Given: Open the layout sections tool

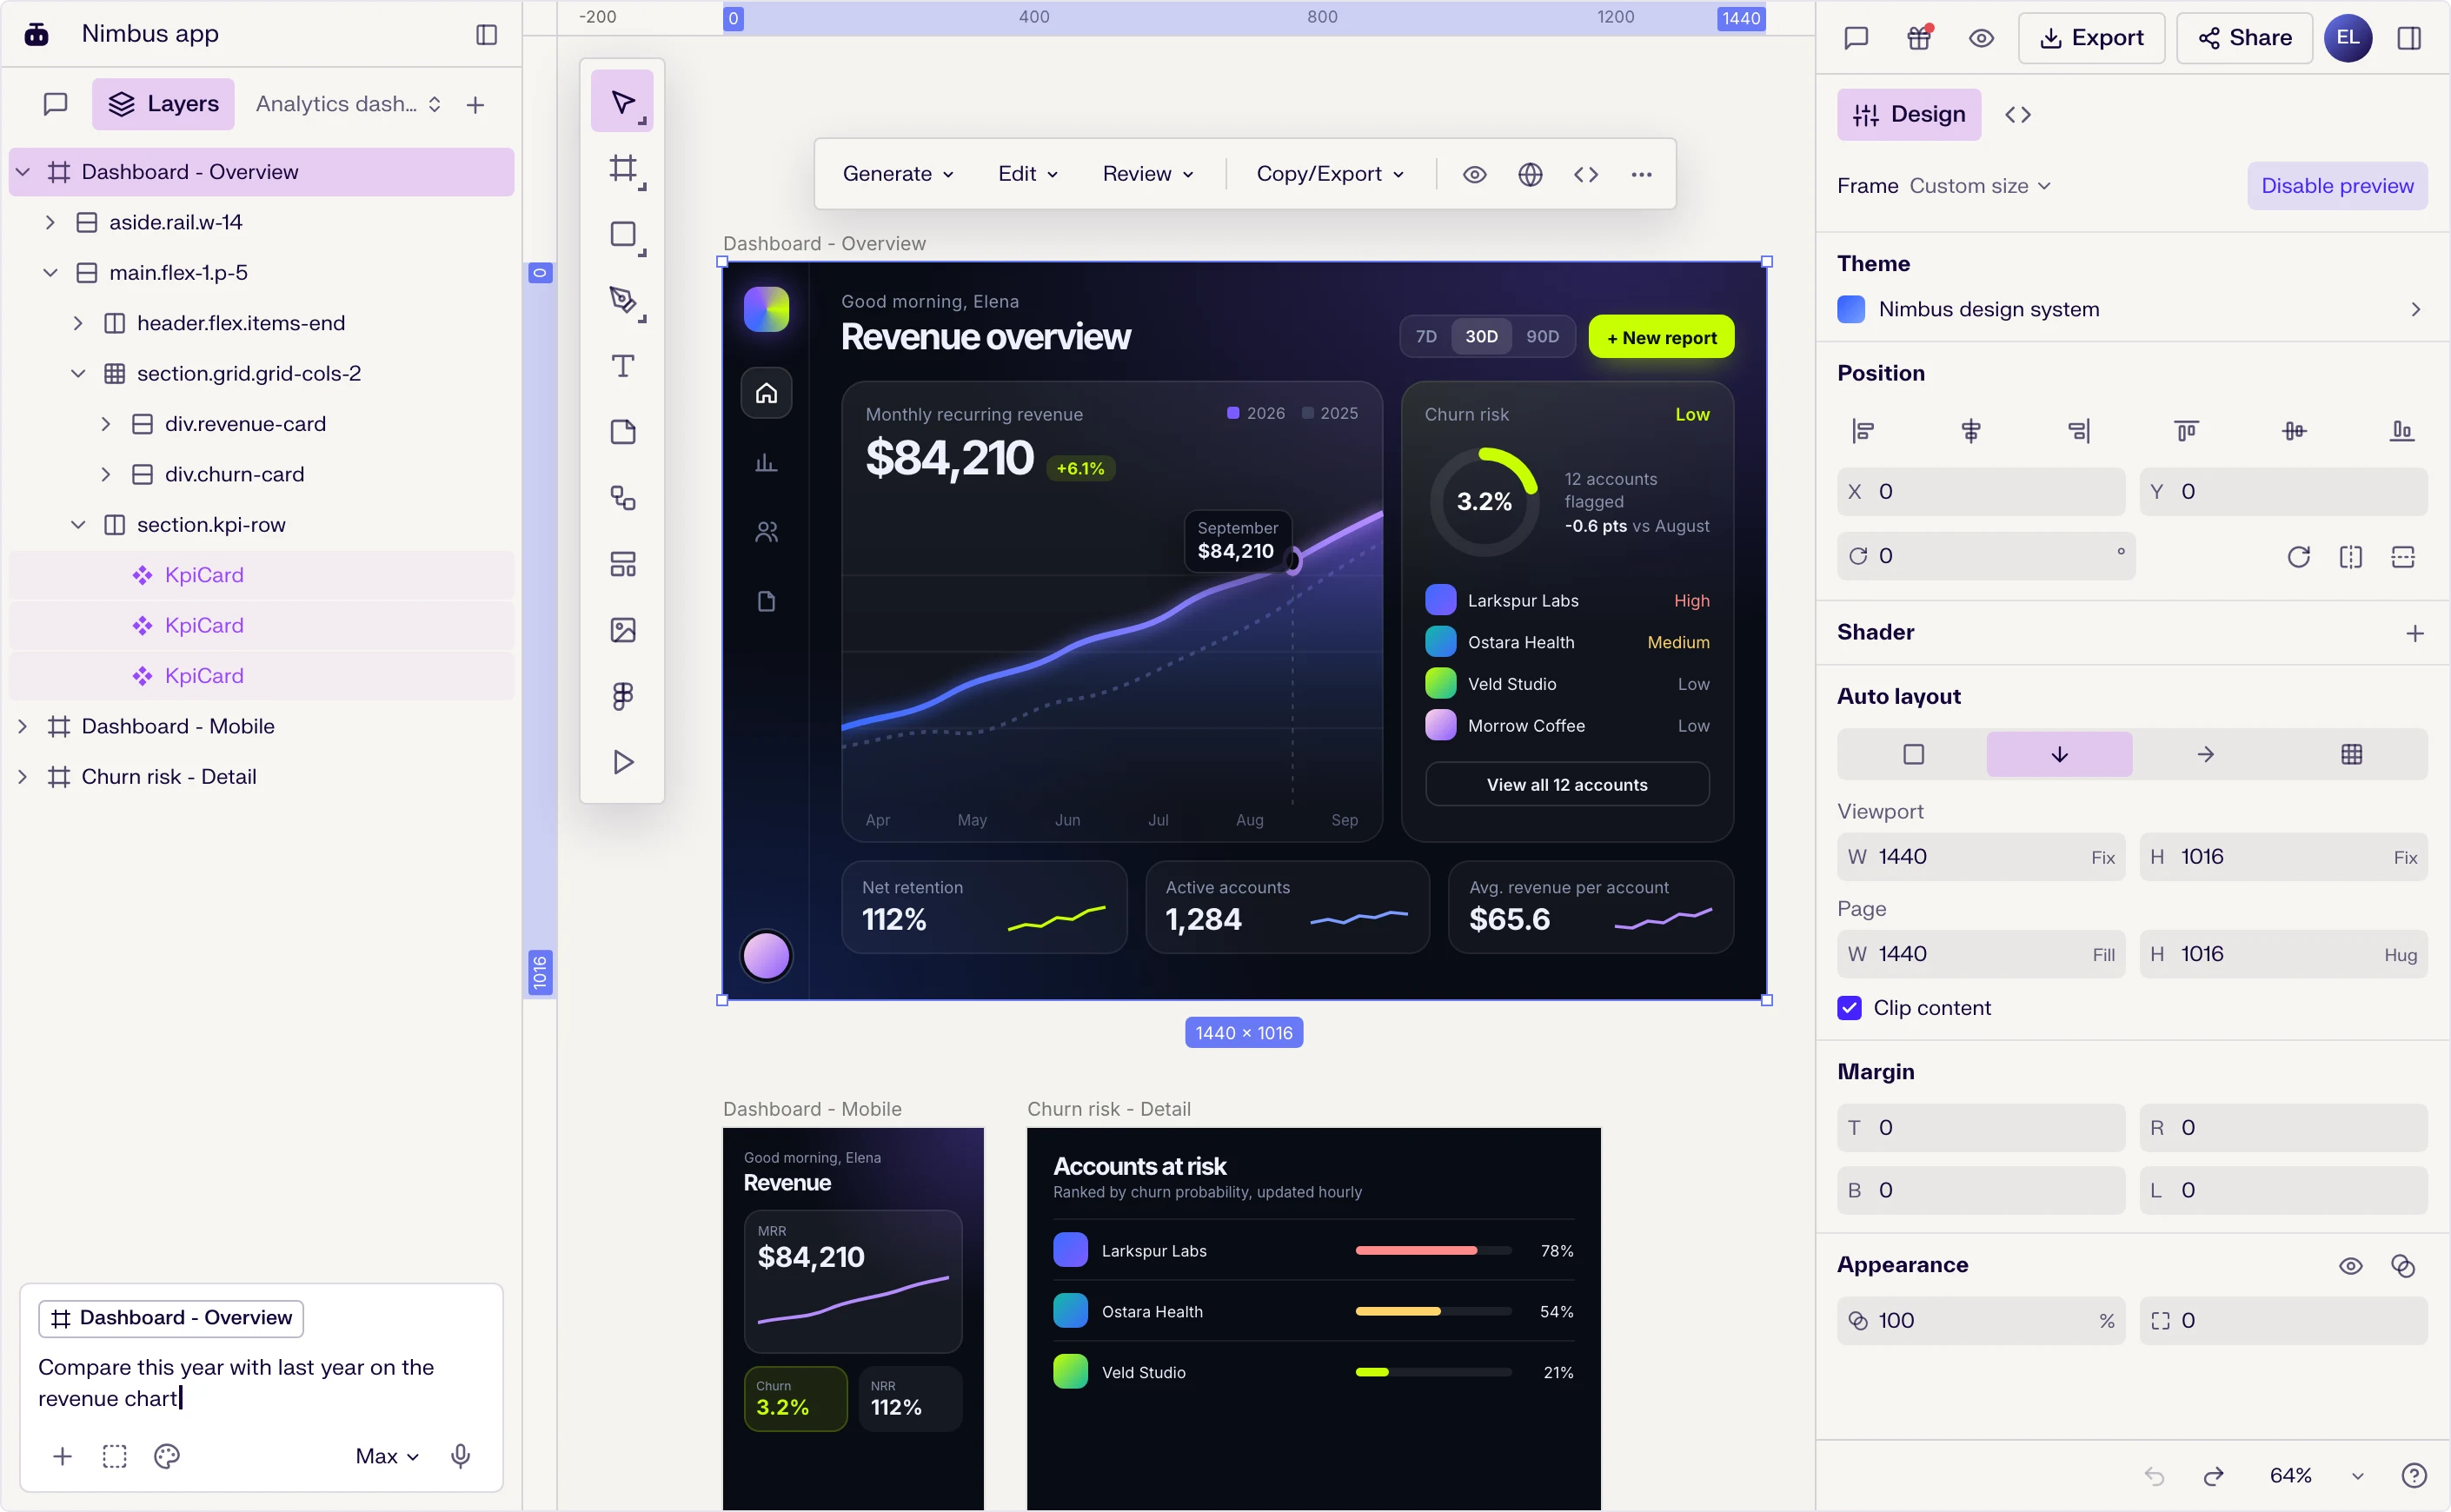Looking at the screenshot, I should 623,564.
